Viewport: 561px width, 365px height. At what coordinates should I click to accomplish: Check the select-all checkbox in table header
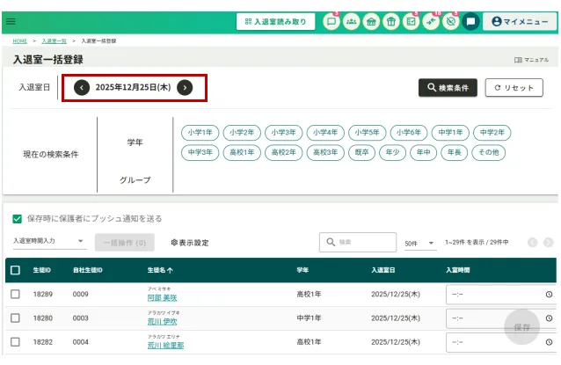tap(15, 270)
